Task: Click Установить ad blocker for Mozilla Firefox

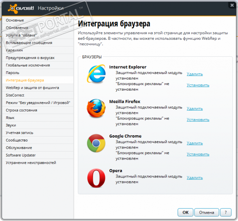Action: (198, 120)
